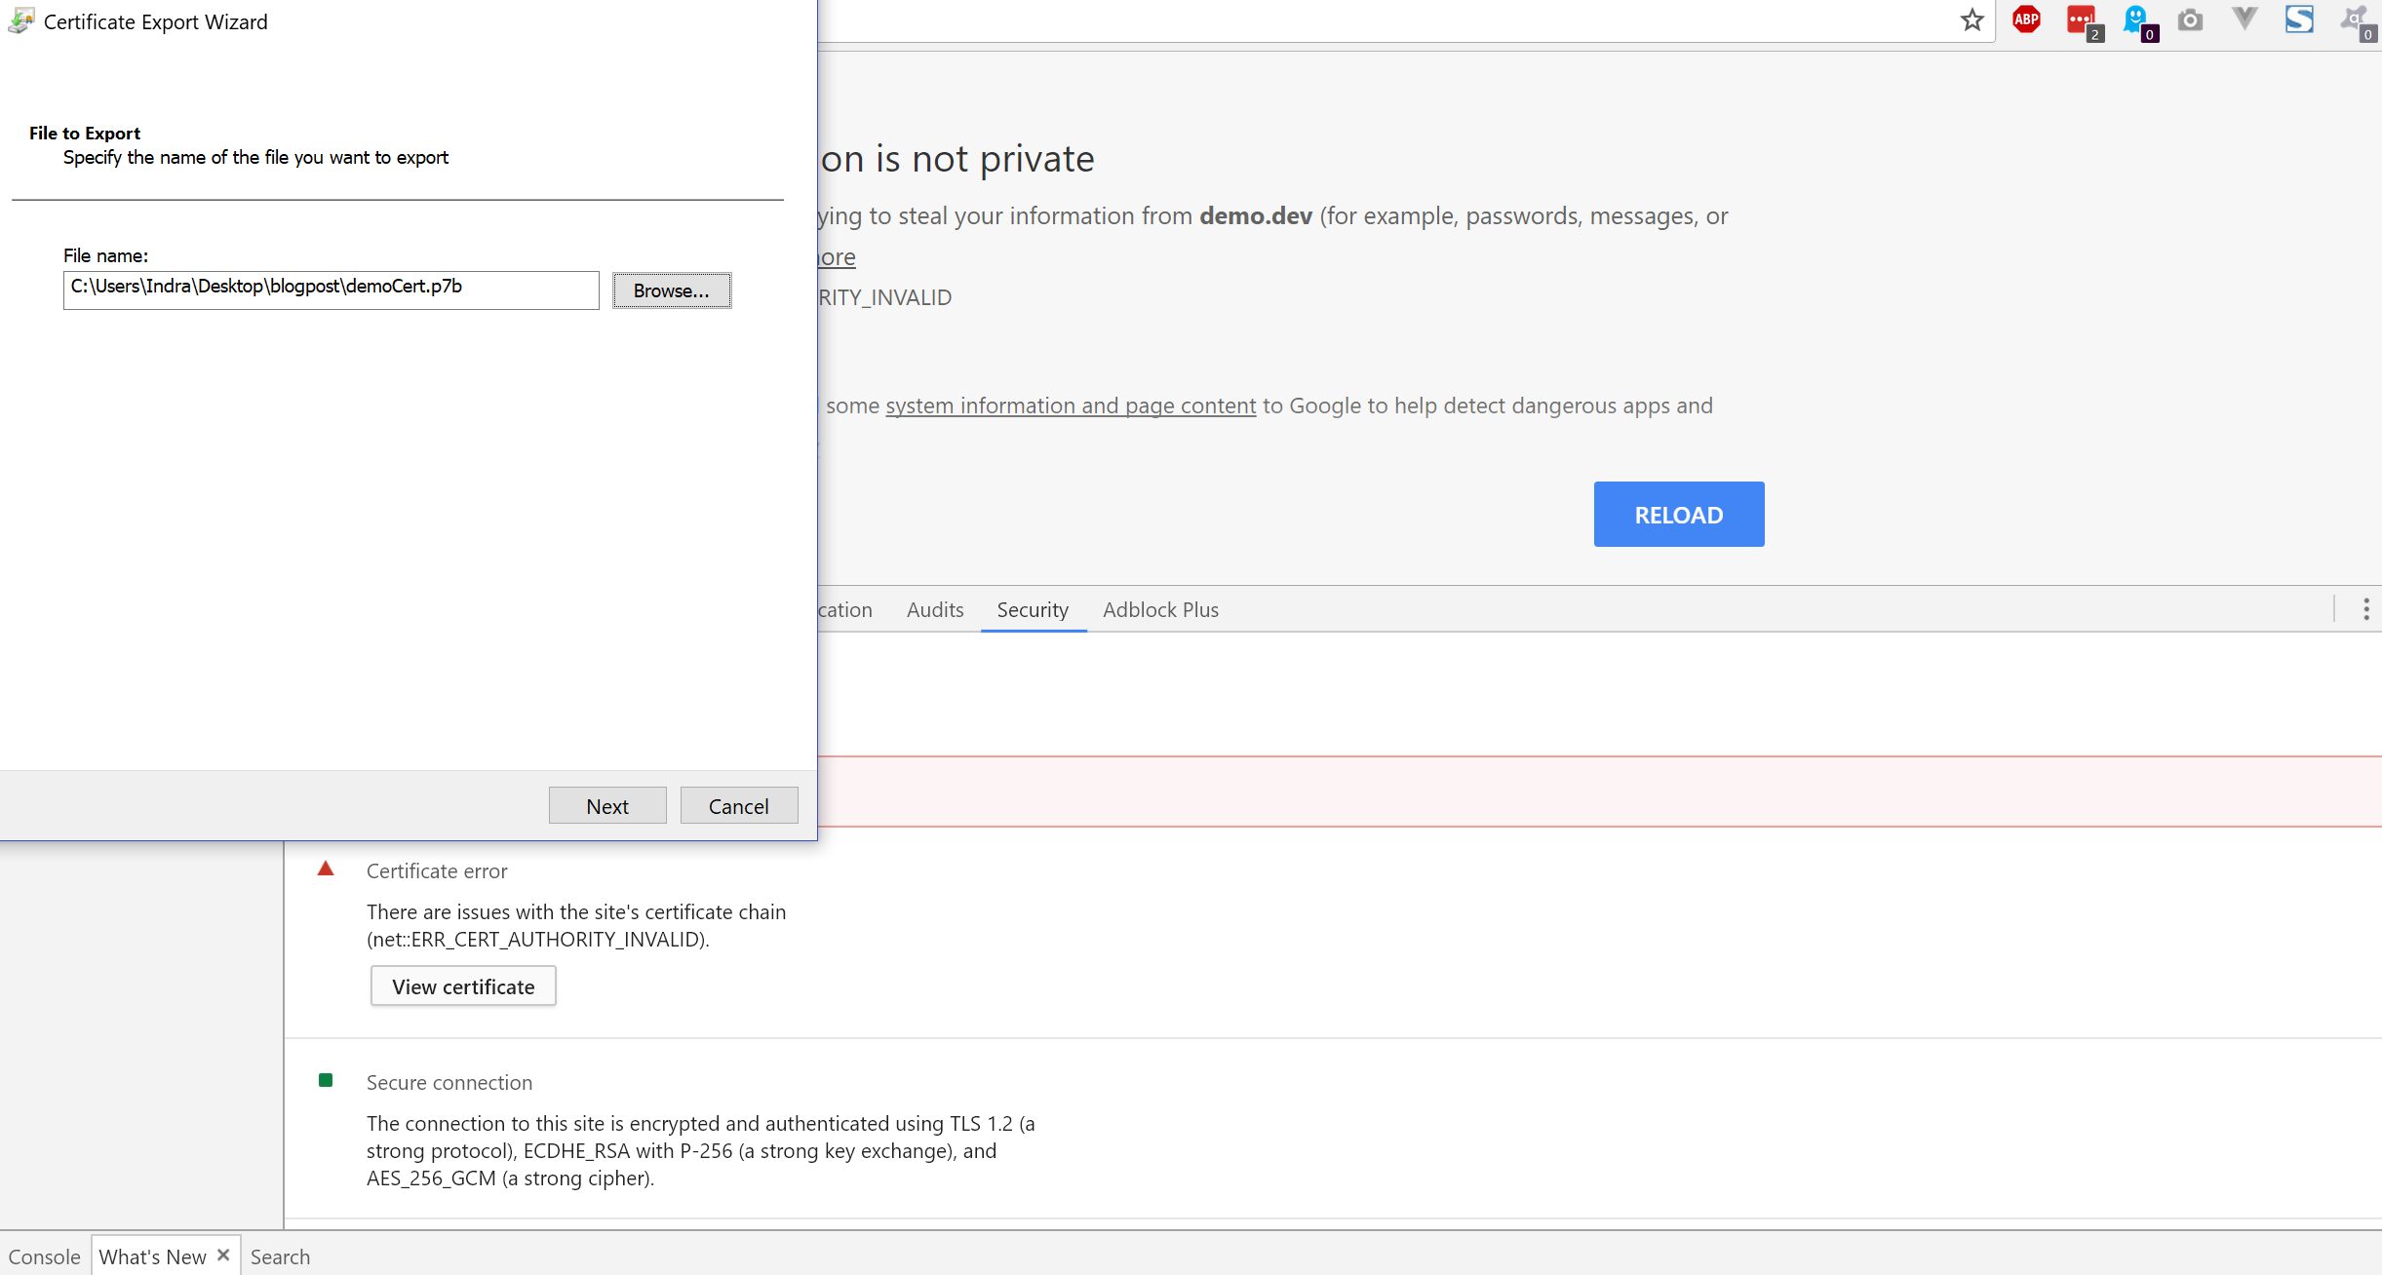Open the Security tab
This screenshot has height=1275, width=2382.
coord(1033,609)
